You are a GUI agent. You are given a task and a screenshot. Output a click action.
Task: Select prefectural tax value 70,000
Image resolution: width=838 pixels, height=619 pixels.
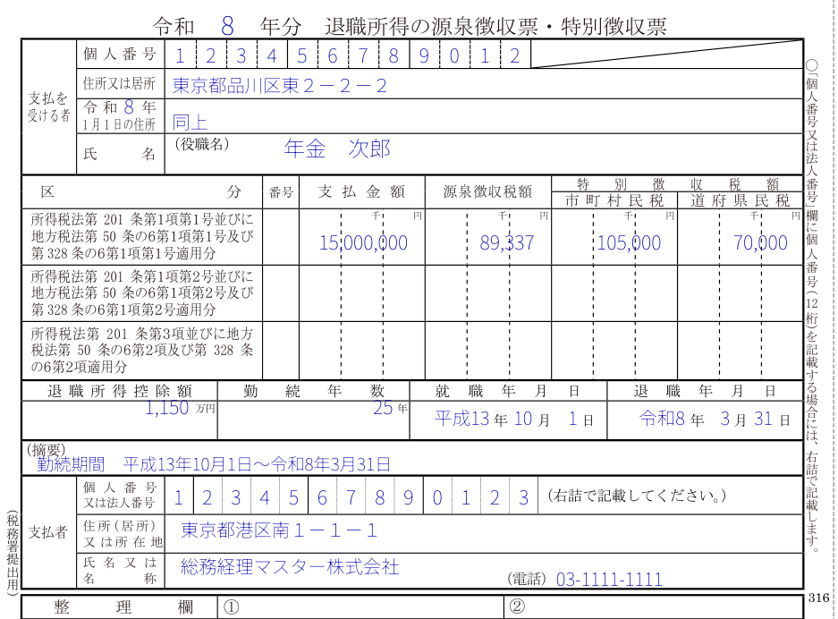760,242
